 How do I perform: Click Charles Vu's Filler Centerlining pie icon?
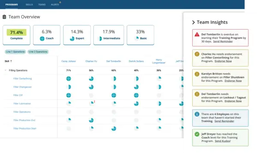click(x=91, y=79)
